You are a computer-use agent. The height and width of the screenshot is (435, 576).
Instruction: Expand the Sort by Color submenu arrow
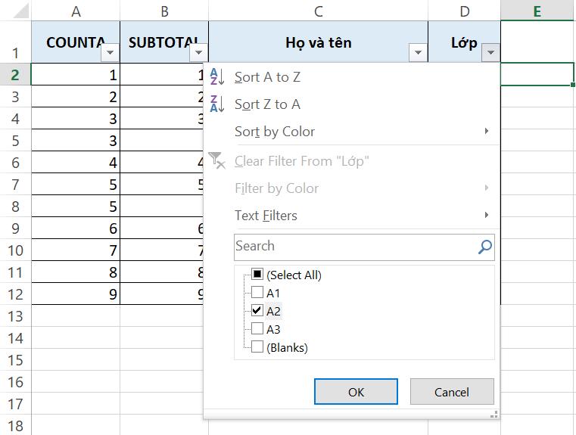tap(487, 131)
